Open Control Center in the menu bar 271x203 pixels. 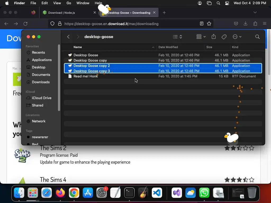tap(227, 3)
